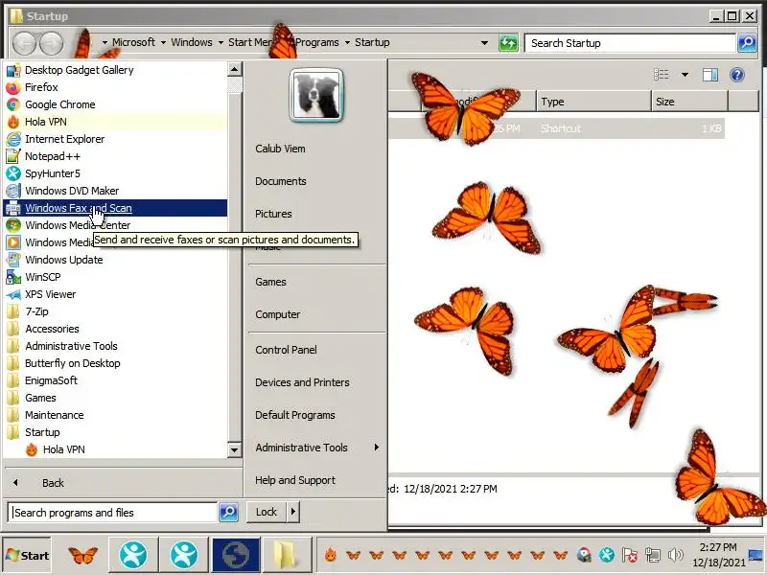767x575 pixels.
Task: Change view using the Explorer view icon
Action: pos(661,75)
